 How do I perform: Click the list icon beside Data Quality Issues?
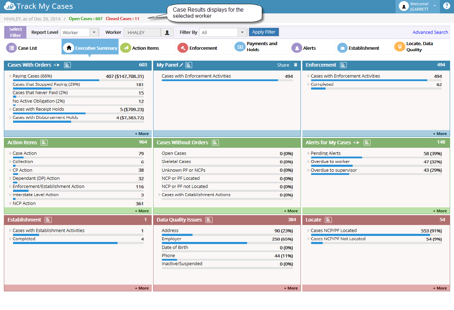(x=209, y=220)
